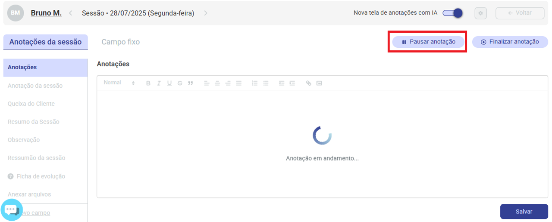Open the chat support bubble
The width and height of the screenshot is (552, 222).
12,210
